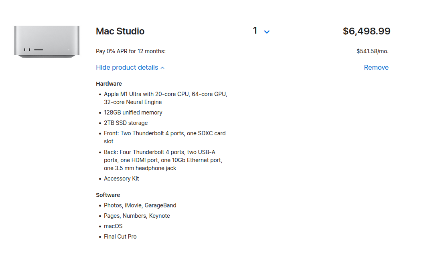Click the Mac Studio product image
This screenshot has height=259, width=448.
[47, 42]
